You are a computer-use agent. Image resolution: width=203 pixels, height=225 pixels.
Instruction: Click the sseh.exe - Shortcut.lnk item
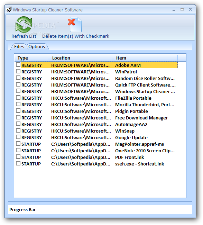click(139, 164)
